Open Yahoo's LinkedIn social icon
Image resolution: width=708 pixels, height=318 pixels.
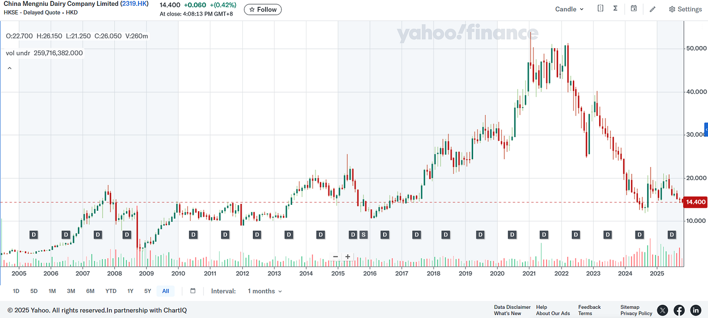click(x=696, y=310)
